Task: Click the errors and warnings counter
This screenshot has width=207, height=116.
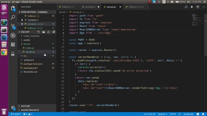Action: [x=28, y=114]
